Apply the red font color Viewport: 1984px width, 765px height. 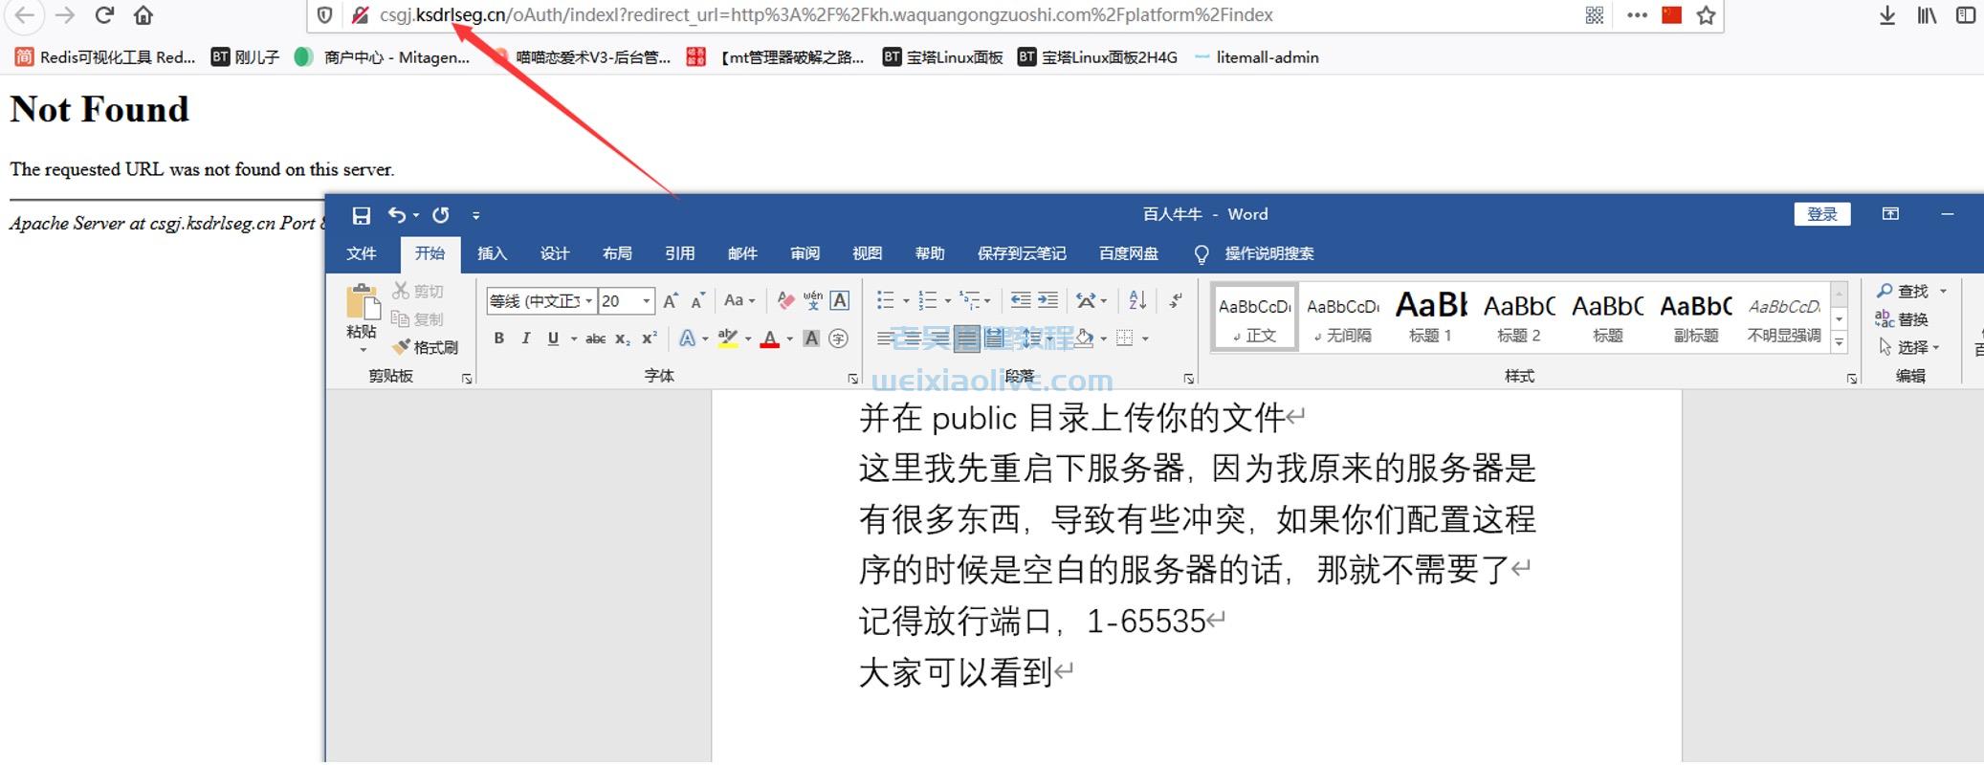770,339
